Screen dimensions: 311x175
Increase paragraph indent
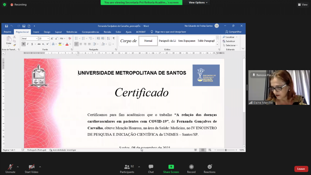tap(103, 39)
